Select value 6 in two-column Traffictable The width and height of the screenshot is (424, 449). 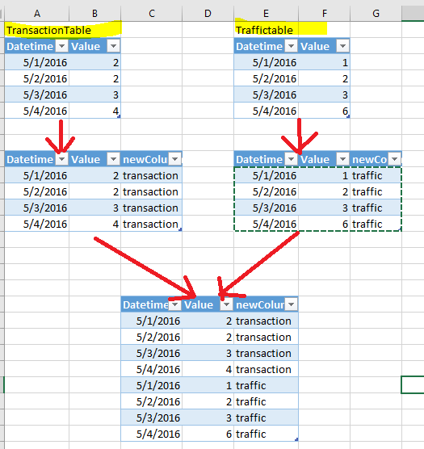click(324, 111)
